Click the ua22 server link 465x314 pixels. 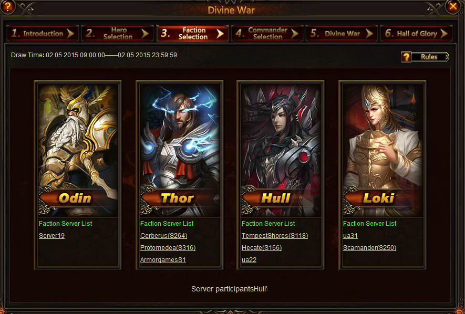tap(249, 260)
